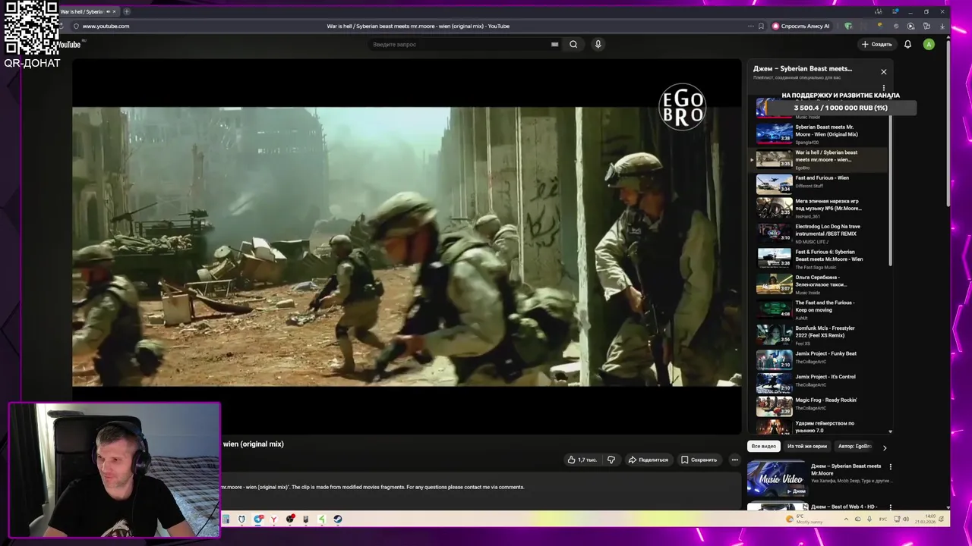This screenshot has width=972, height=546.
Task: Open the green shield extension icon
Action: [848, 26]
